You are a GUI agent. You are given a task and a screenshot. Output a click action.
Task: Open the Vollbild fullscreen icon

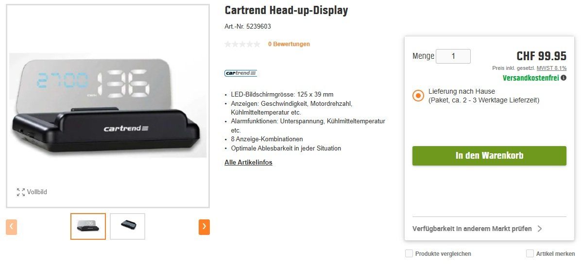21,192
